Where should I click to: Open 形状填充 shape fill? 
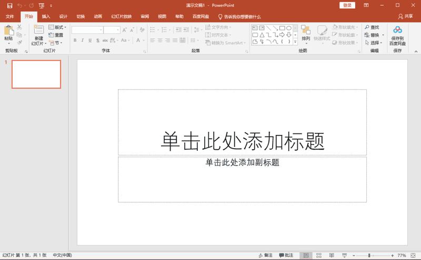pyautogui.click(x=345, y=27)
